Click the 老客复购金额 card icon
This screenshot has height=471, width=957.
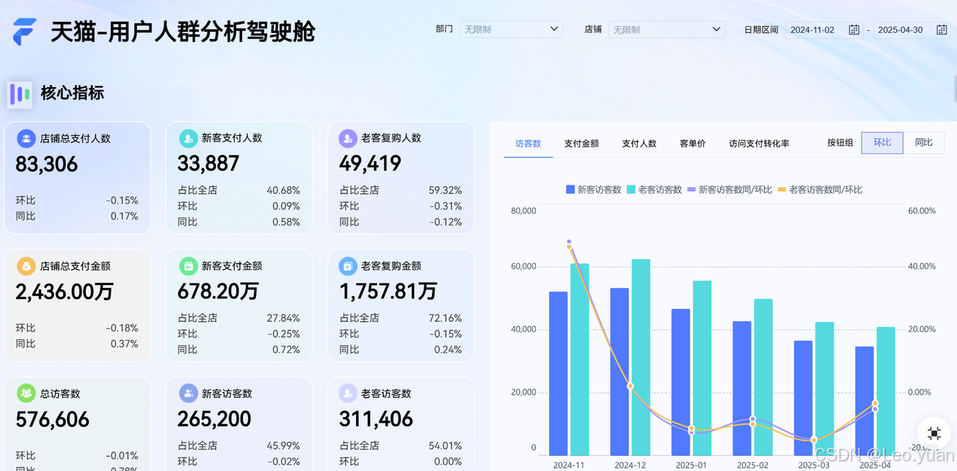348,266
